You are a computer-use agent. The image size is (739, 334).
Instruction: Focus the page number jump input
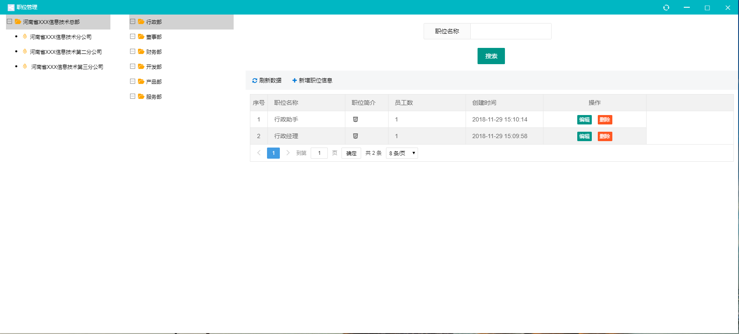319,153
